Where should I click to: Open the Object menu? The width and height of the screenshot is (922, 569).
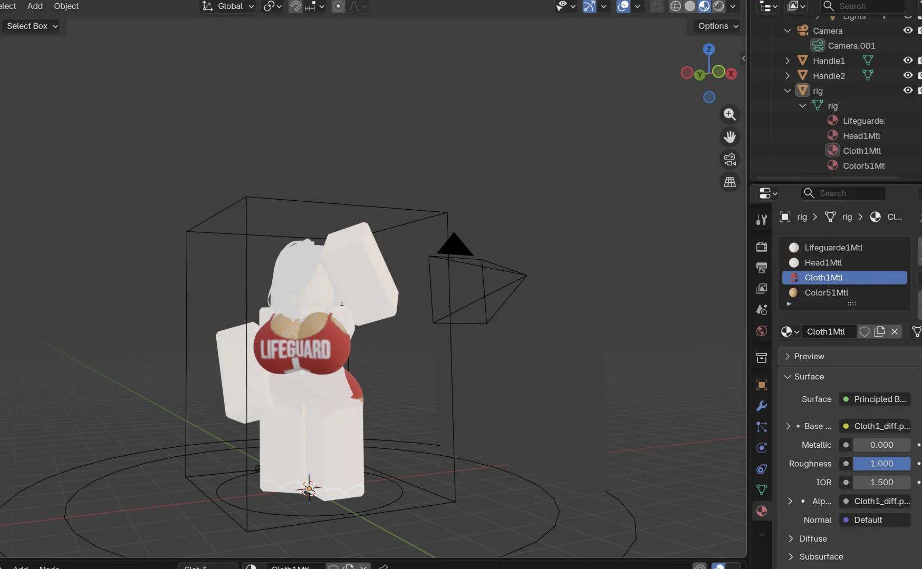point(65,6)
